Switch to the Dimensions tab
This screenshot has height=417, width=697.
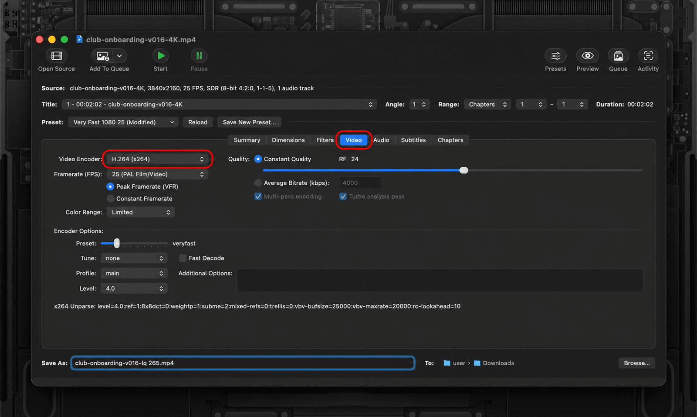[x=288, y=140]
